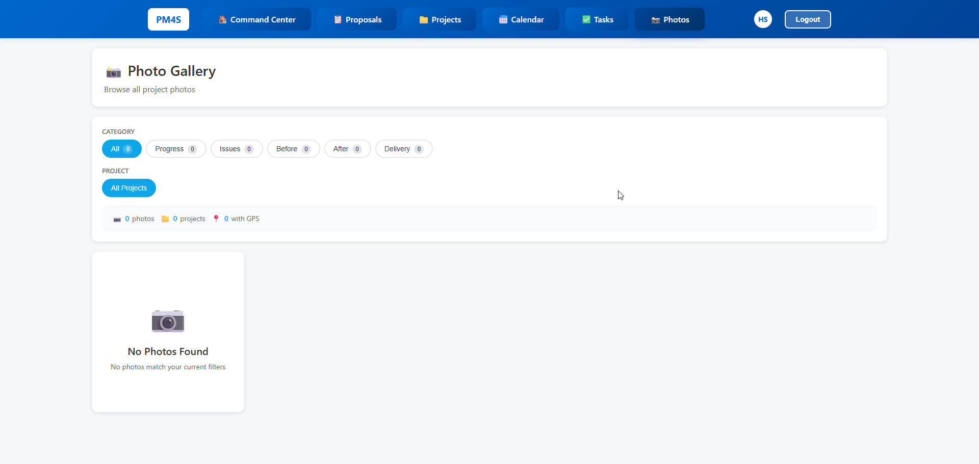The width and height of the screenshot is (979, 464).
Task: Open the Command Center house icon
Action: point(223,20)
